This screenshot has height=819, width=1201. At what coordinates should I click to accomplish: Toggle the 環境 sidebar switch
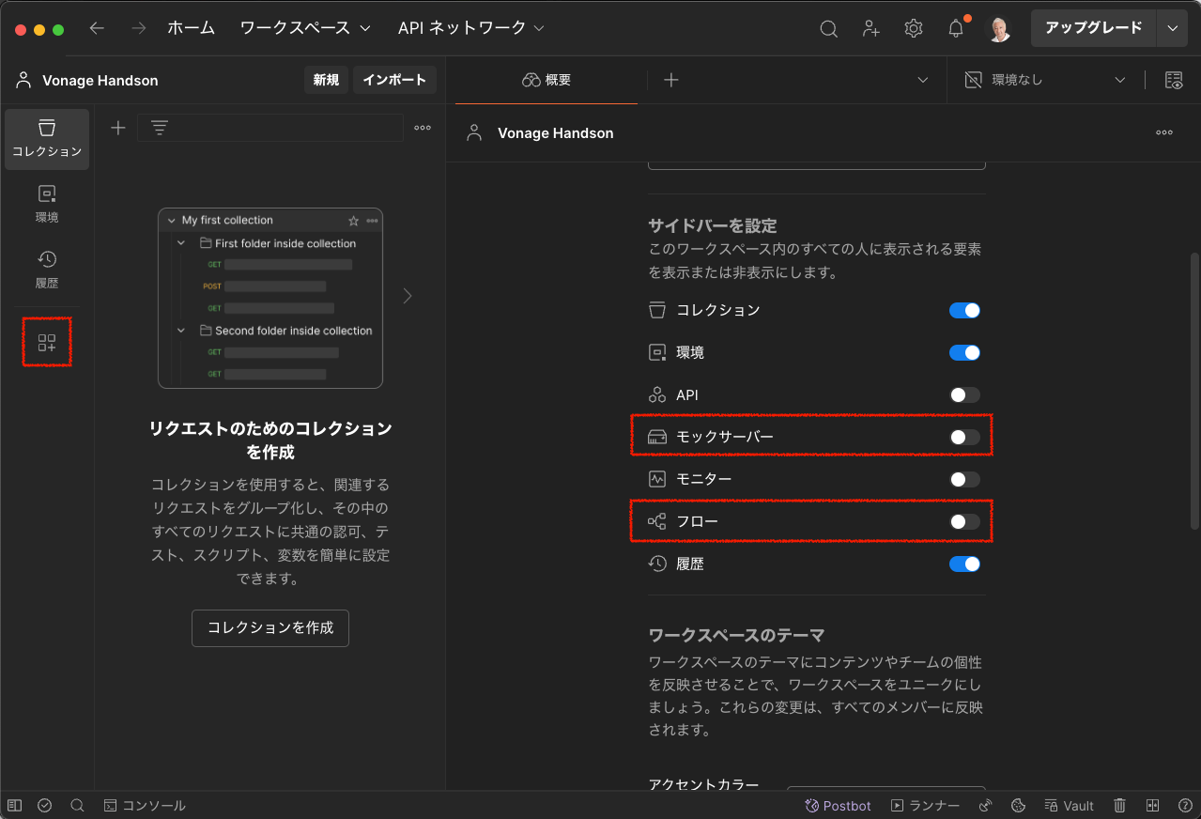pos(964,352)
